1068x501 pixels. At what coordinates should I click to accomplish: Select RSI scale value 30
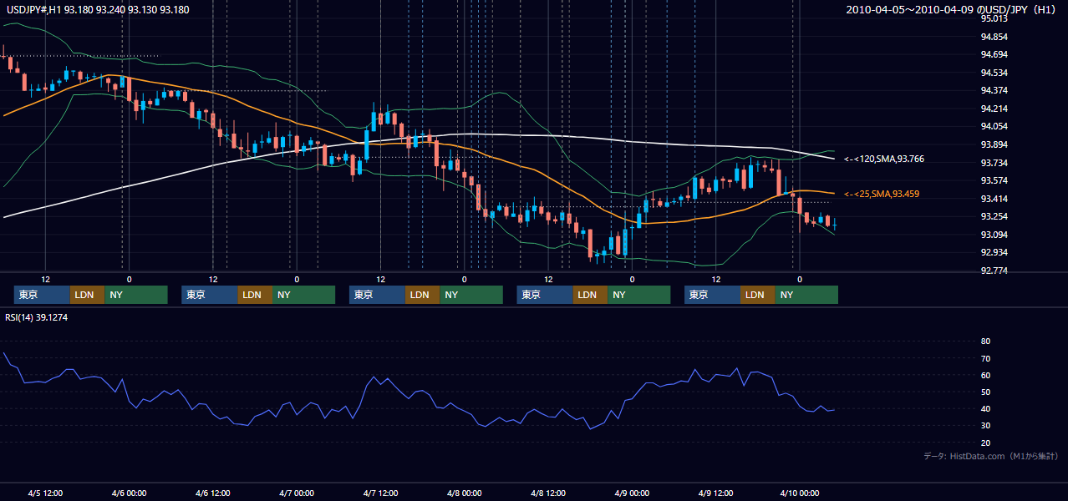tap(985, 426)
